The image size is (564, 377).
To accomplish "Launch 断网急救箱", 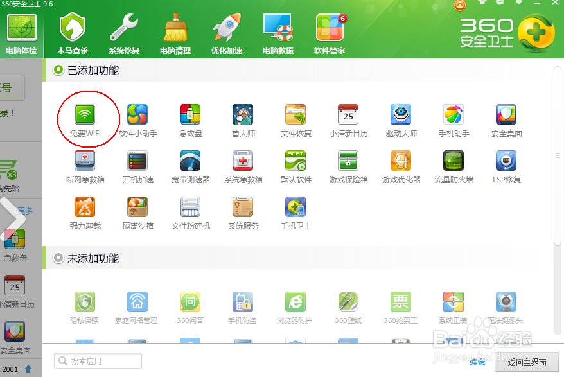I will [85, 167].
